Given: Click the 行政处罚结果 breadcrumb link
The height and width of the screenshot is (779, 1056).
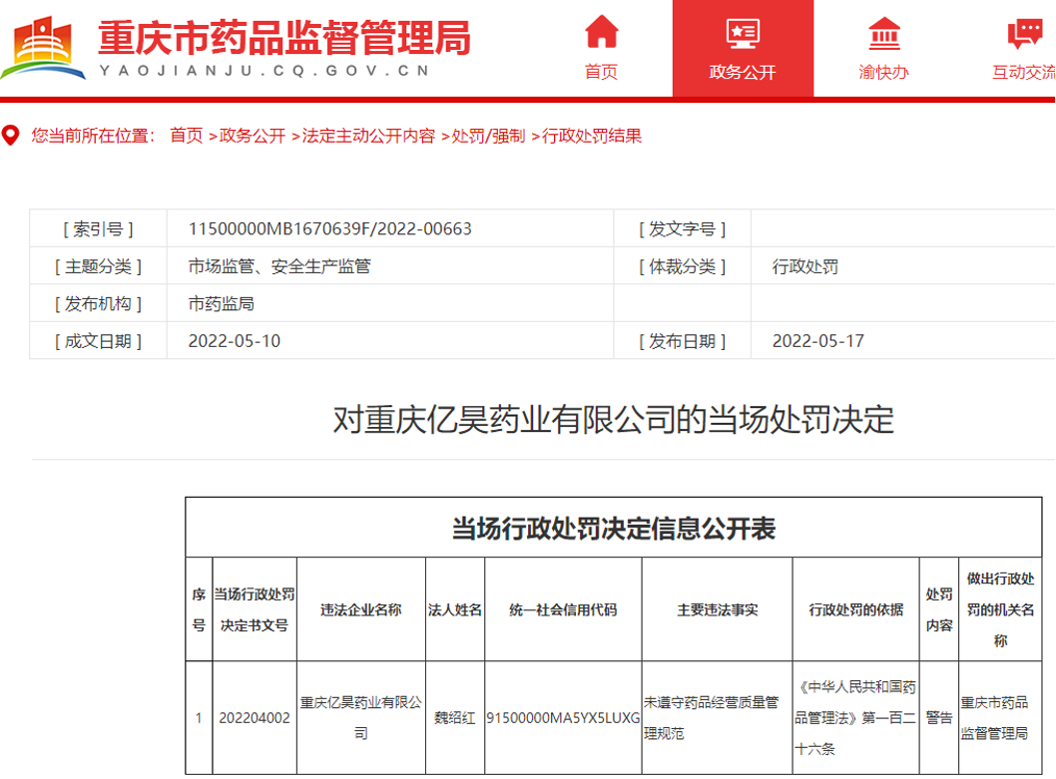Looking at the screenshot, I should pyautogui.click(x=591, y=136).
